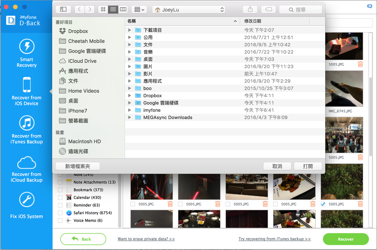Viewport: 377px width, 250px height.
Task: Expand the 音樂 folder
Action: (x=130, y=52)
